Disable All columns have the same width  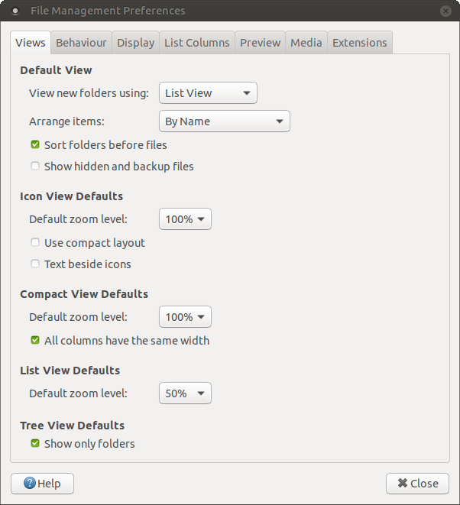click(x=35, y=340)
